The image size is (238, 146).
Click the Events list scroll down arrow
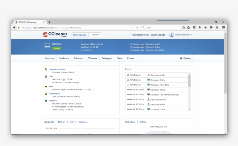click(189, 110)
